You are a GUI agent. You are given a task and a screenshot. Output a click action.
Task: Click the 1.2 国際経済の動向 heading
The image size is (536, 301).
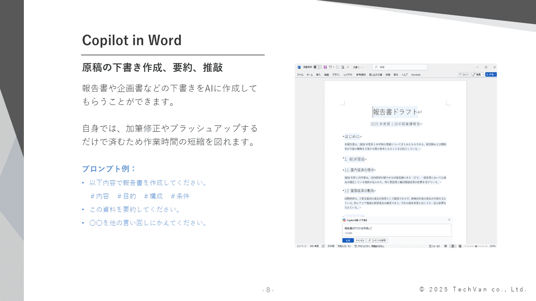[x=359, y=191]
